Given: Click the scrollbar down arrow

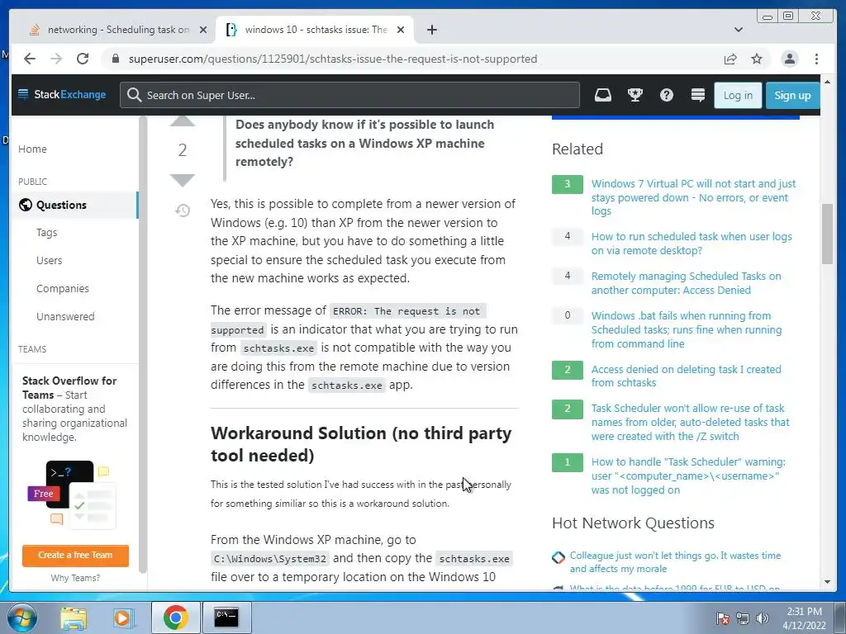Looking at the screenshot, I should pyautogui.click(x=827, y=582).
